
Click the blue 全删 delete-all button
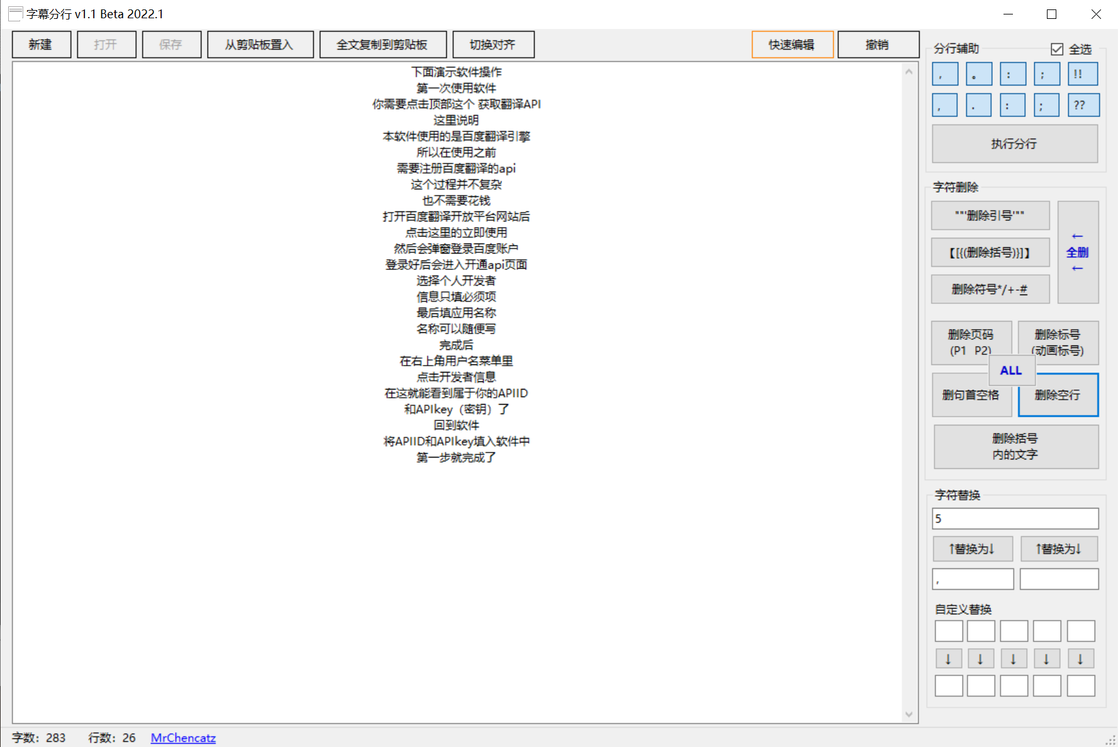(x=1078, y=252)
